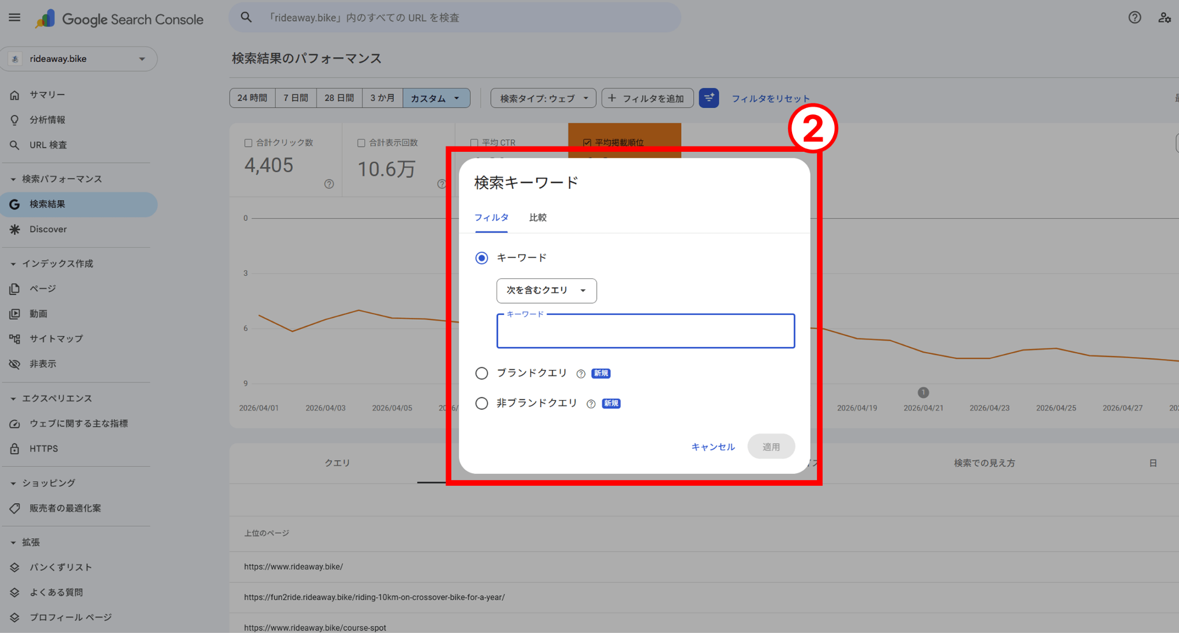Switch to the フィルタ tab in dialog

point(491,218)
